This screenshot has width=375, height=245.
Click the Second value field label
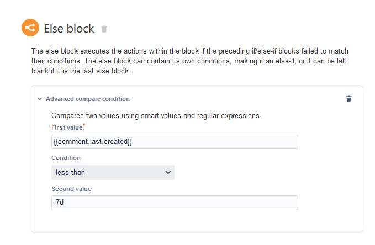71,189
